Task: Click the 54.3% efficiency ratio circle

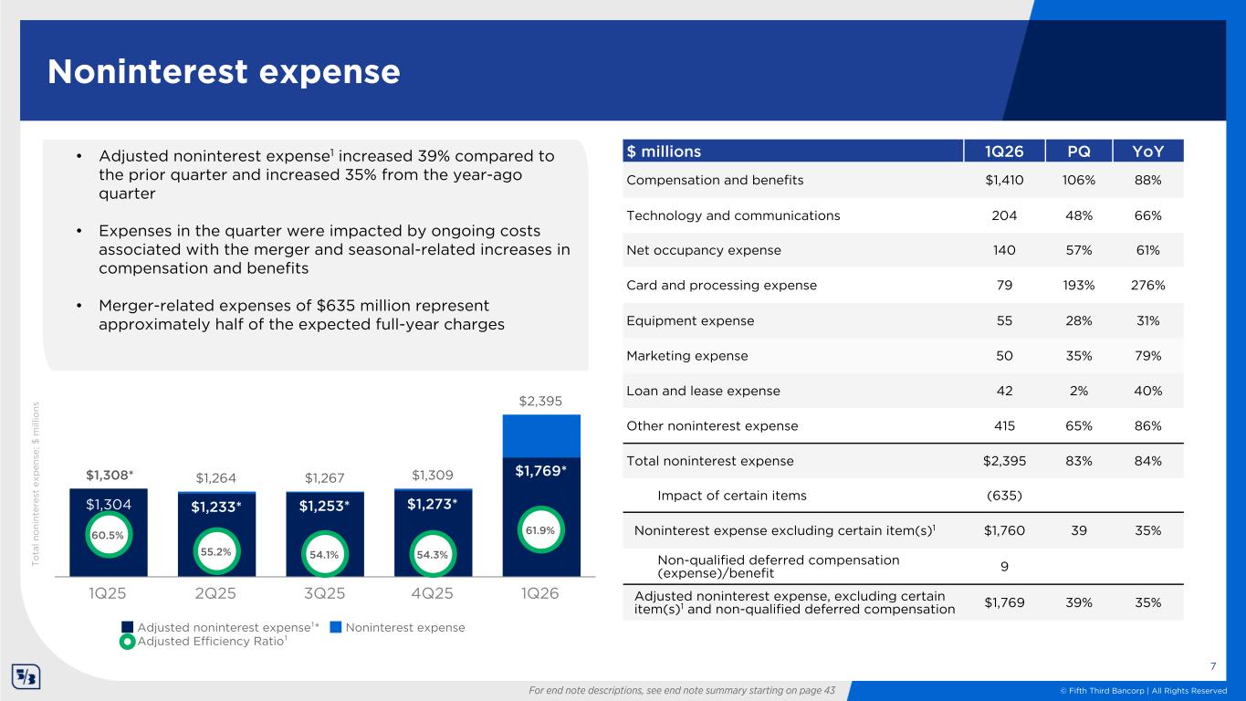Action: pyautogui.click(x=431, y=554)
